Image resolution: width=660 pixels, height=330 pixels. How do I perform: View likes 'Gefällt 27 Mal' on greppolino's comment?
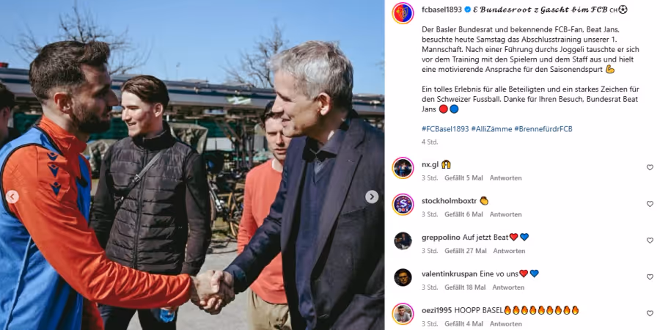coord(466,251)
